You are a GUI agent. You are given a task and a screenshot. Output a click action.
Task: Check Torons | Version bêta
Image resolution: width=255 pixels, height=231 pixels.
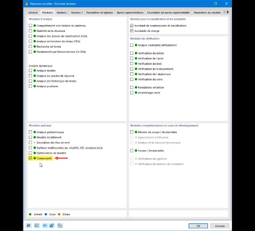[132, 151]
